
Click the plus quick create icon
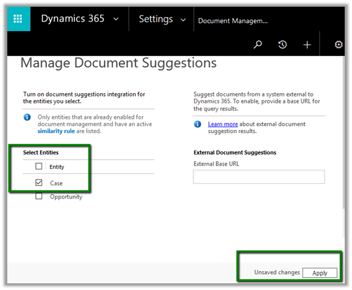tap(307, 45)
